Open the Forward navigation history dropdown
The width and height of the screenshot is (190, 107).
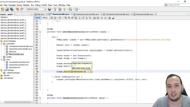pyautogui.click(x=62, y=18)
